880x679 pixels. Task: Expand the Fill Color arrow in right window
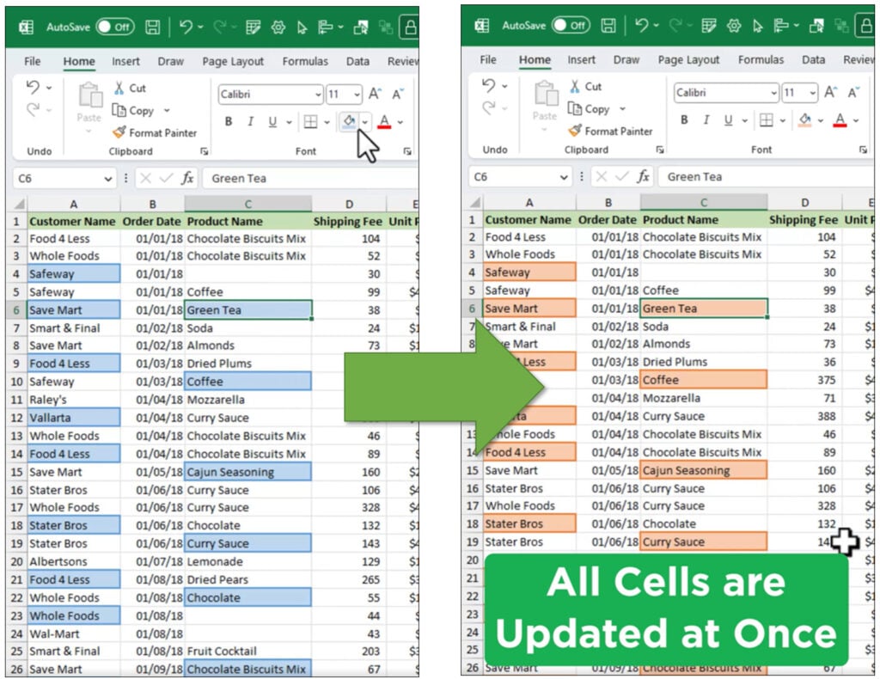pos(821,120)
